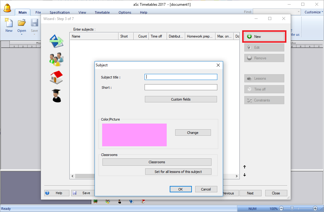Expand the Find combo box dropdown
The image size is (324, 212).
299,12
